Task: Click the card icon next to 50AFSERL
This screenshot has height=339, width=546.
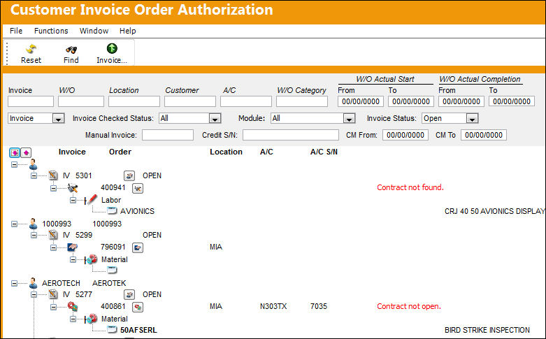Action: coord(112,329)
